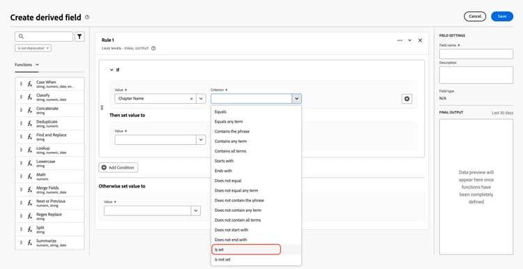This screenshot has width=523, height=269.
Task: Open the Otherwise set value to dropdown
Action: click(196, 210)
